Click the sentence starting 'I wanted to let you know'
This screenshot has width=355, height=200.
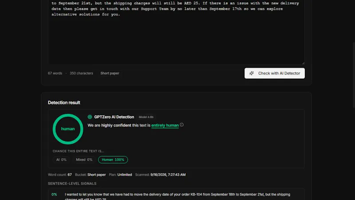177,196
